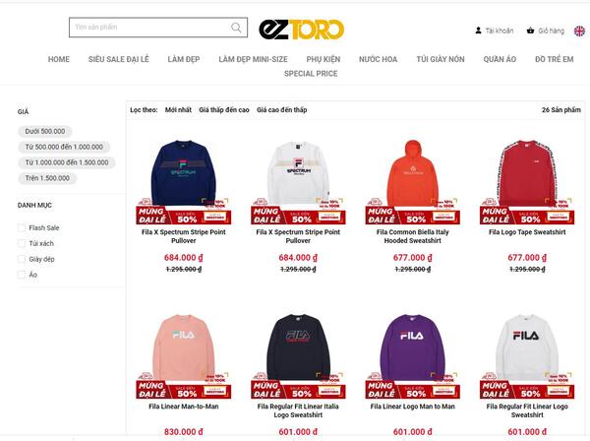Sort by Giá thấp đến cao
This screenshot has width=590, height=441.
pyautogui.click(x=224, y=110)
